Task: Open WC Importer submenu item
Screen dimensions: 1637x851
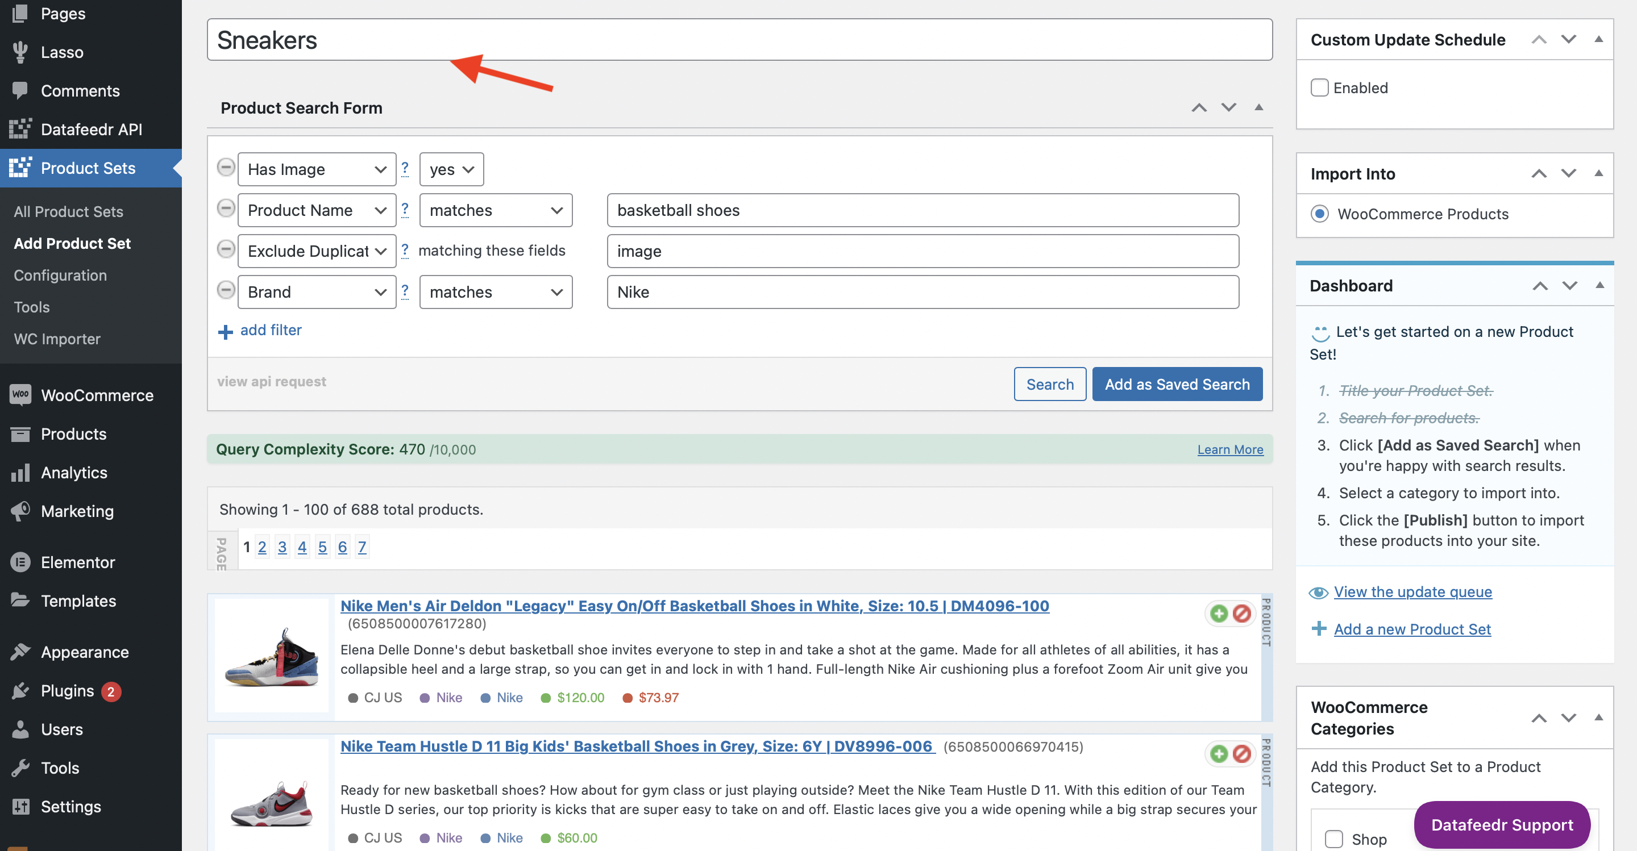Action: click(57, 338)
